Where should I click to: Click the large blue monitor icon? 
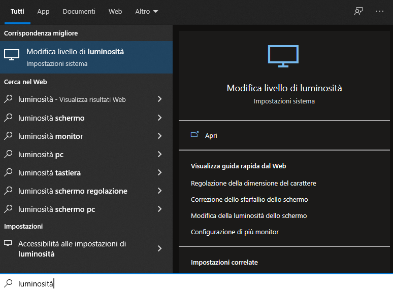click(x=283, y=56)
